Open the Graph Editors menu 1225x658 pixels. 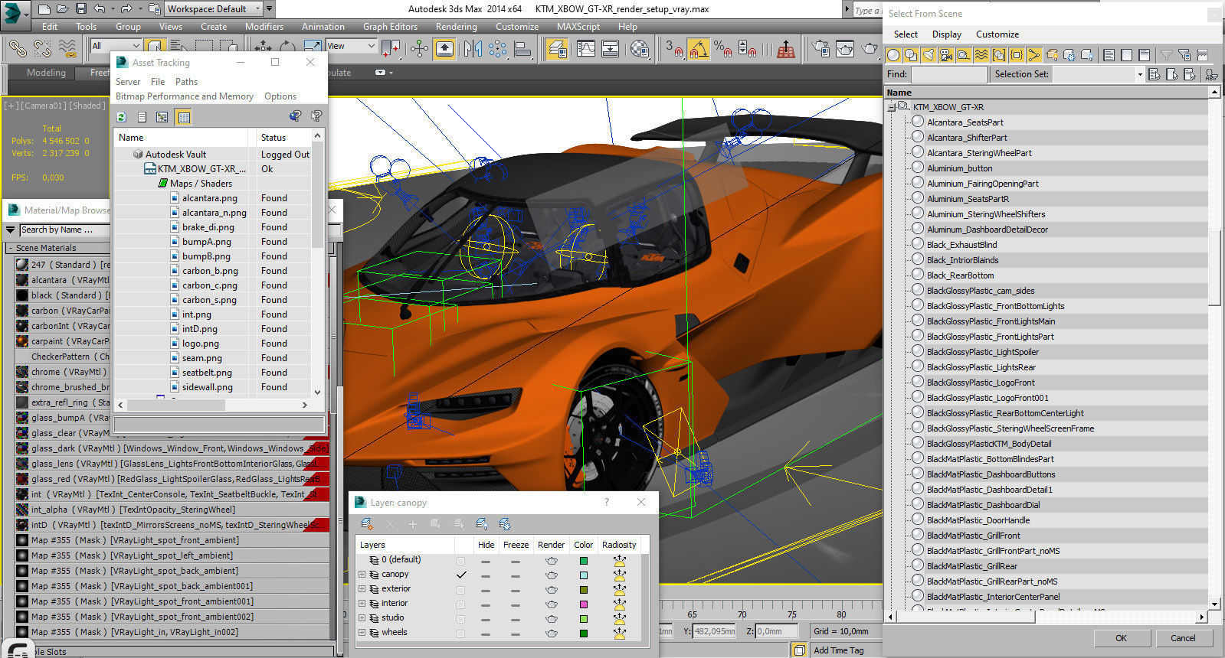390,26
